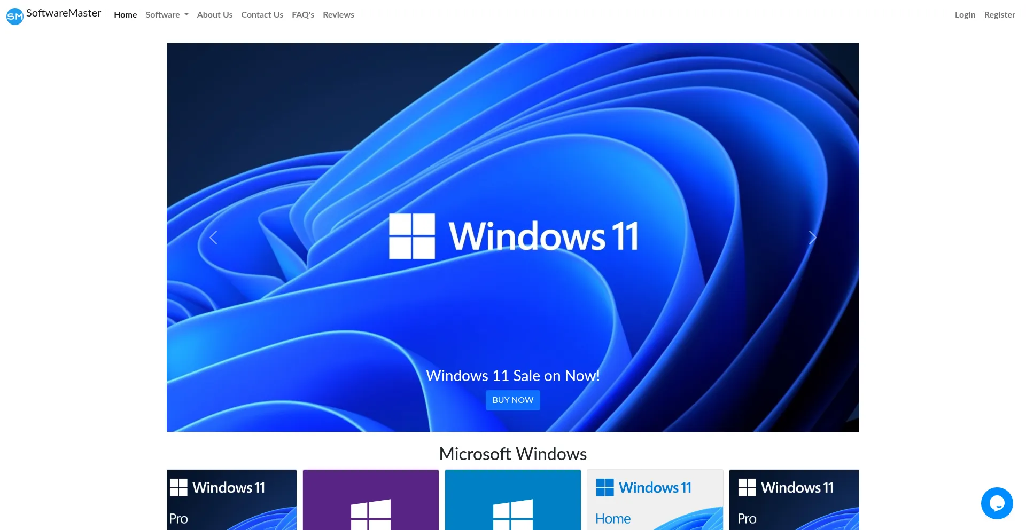Image resolution: width=1026 pixels, height=530 pixels.
Task: Expand the Software dropdown menu
Action: point(167,15)
